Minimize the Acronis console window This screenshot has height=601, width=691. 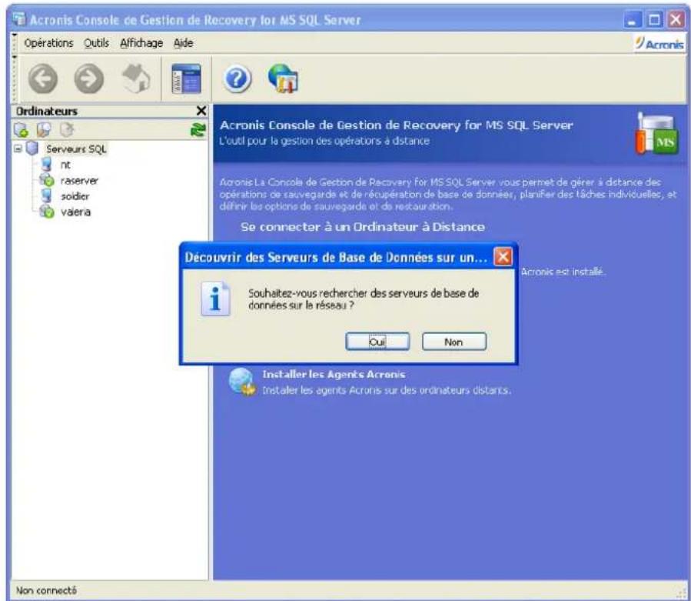pyautogui.click(x=633, y=20)
